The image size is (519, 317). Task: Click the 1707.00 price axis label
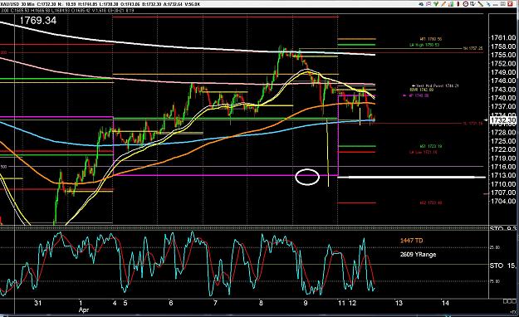coord(503,193)
